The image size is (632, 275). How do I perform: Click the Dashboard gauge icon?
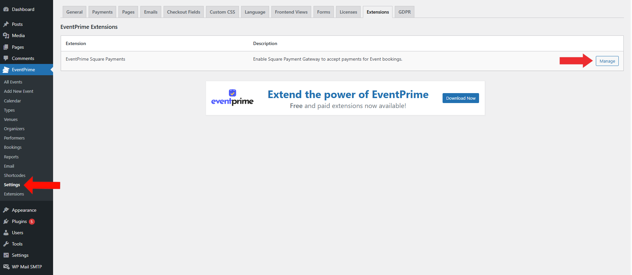click(6, 9)
